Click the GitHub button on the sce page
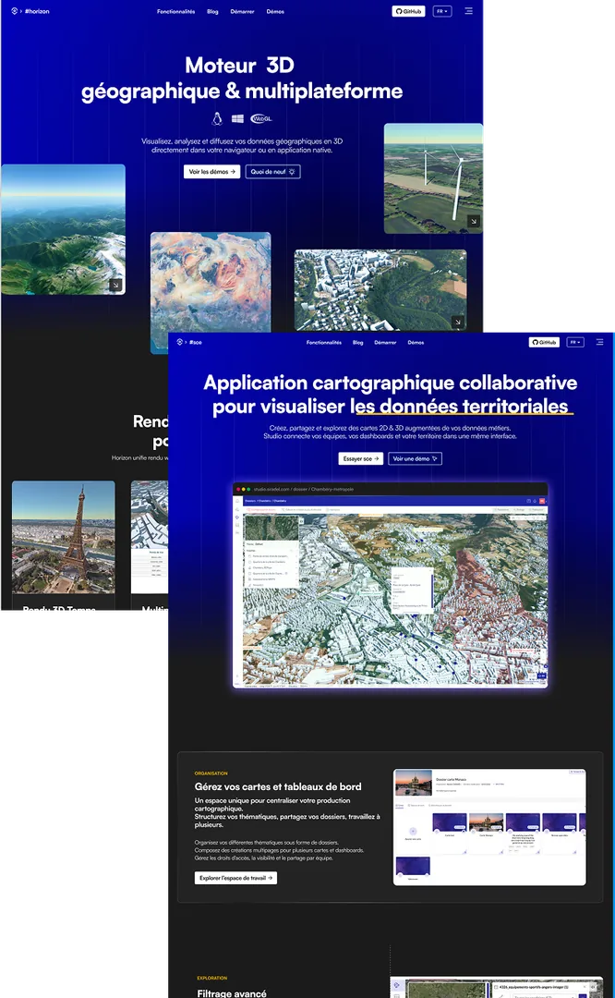Image resolution: width=615 pixels, height=998 pixels. (544, 342)
